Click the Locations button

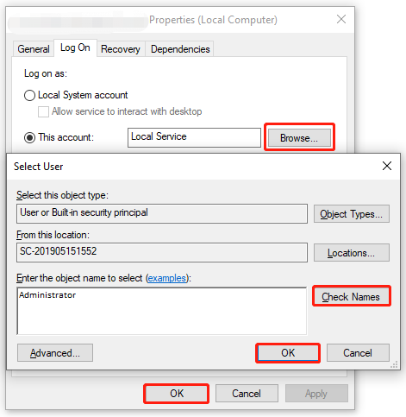pos(352,253)
